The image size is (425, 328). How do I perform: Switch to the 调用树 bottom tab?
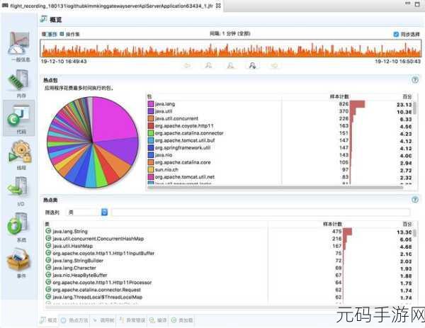click(104, 320)
